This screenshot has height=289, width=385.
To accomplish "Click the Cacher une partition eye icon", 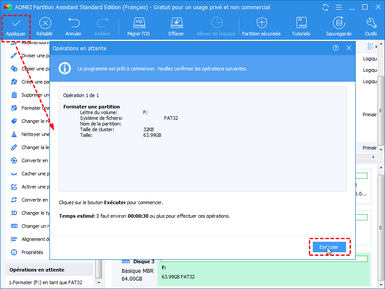I will (x=14, y=174).
